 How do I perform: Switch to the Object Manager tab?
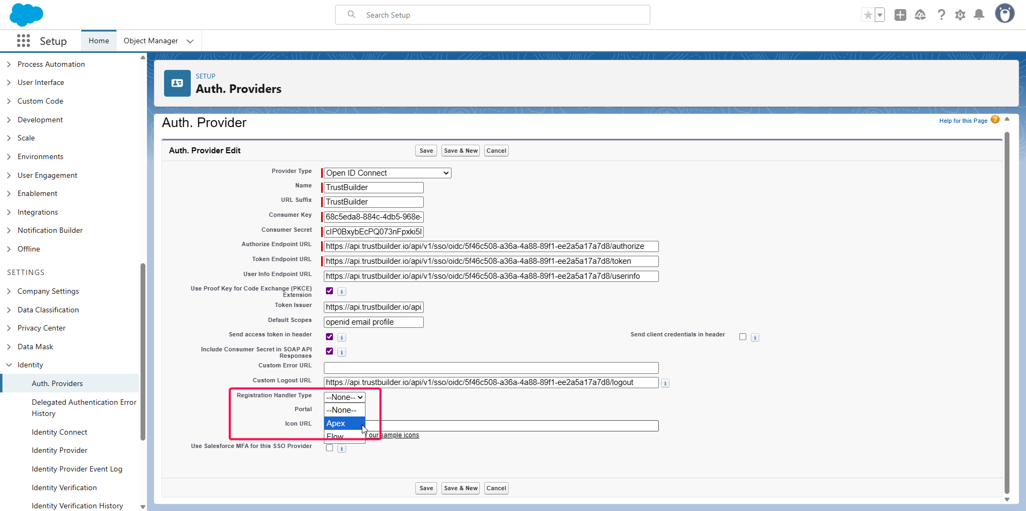(x=151, y=41)
